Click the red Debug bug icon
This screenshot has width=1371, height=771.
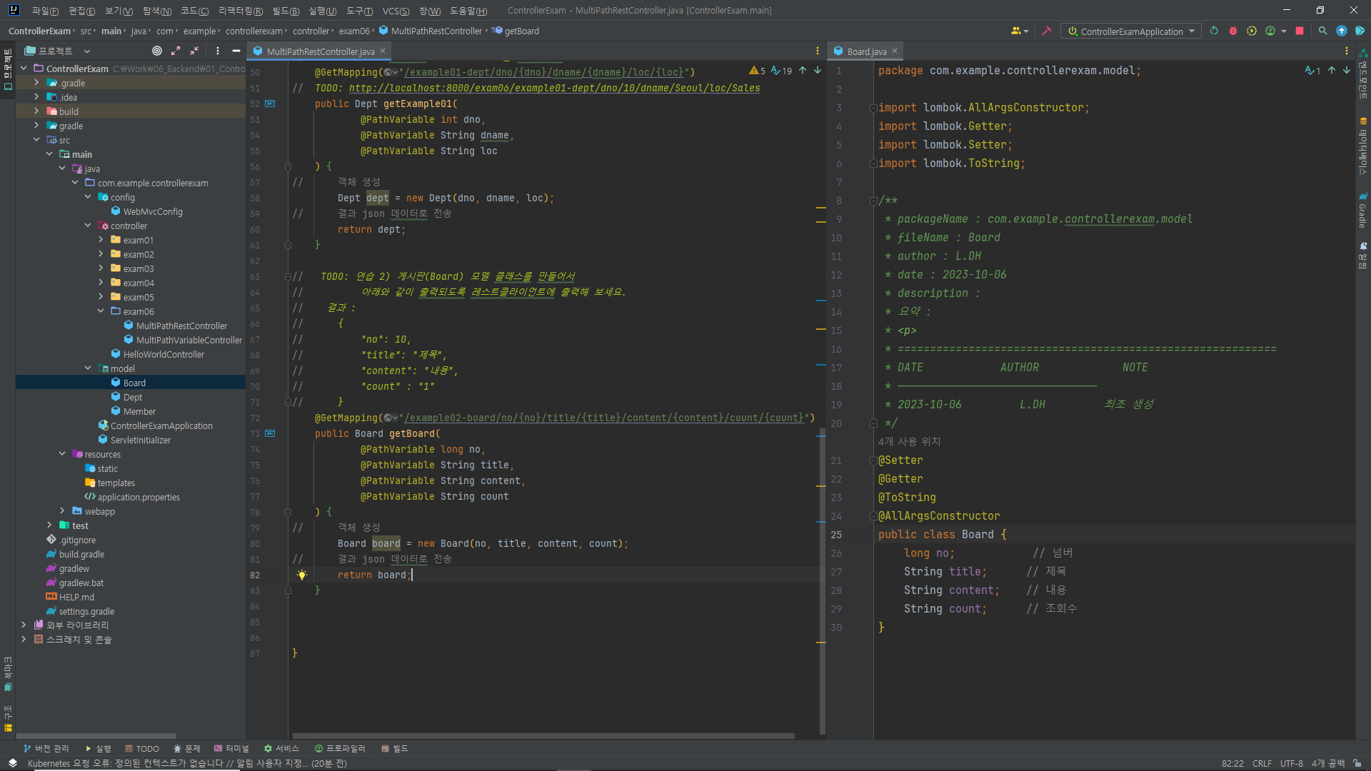pos(1232,31)
